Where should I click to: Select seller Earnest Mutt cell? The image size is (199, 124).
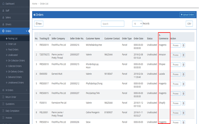[57, 74]
